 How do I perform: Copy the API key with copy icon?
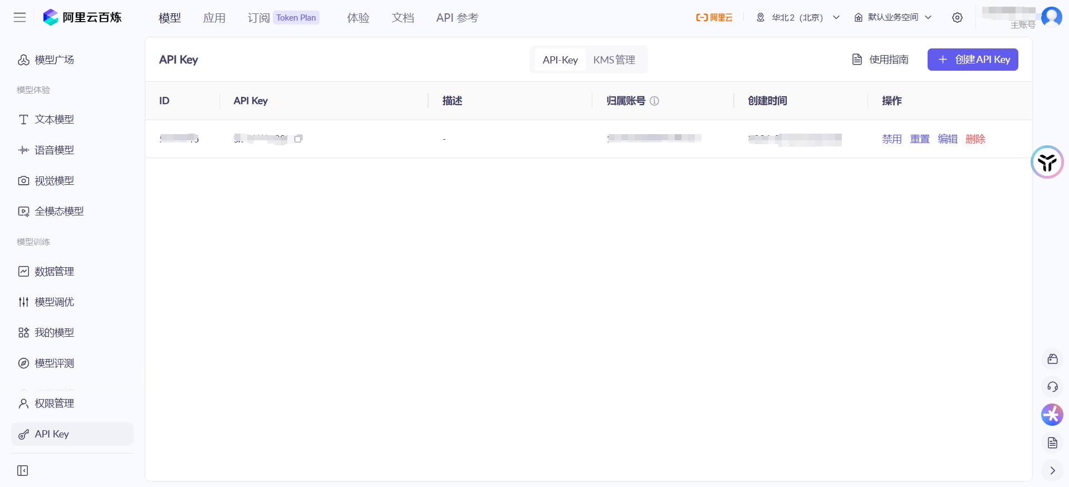[x=298, y=139]
